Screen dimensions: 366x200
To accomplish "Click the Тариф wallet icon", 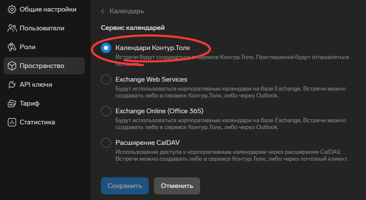I will [x=12, y=103].
